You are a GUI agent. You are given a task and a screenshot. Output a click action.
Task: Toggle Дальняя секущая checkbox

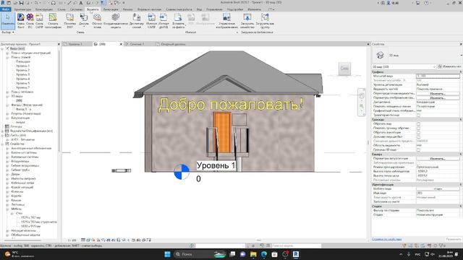pos(418,136)
